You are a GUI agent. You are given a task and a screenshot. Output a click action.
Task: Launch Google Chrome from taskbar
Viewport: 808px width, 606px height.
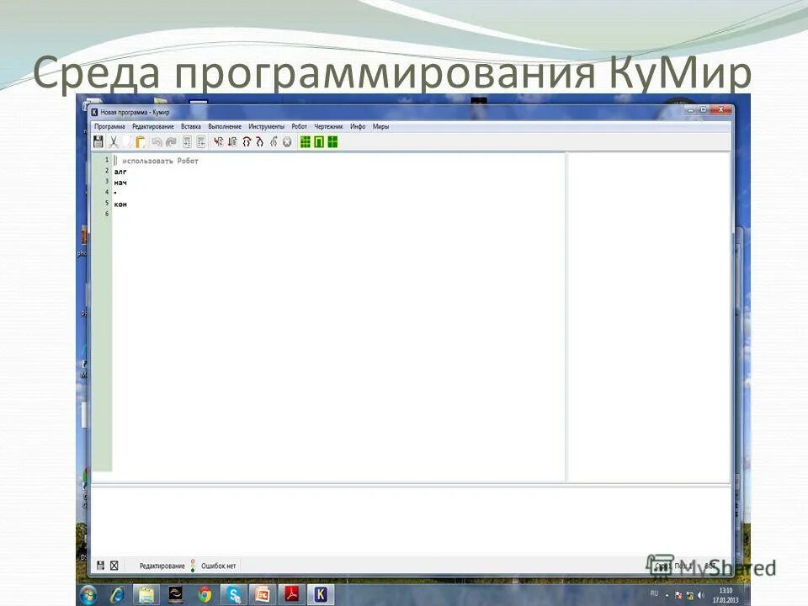tap(205, 595)
